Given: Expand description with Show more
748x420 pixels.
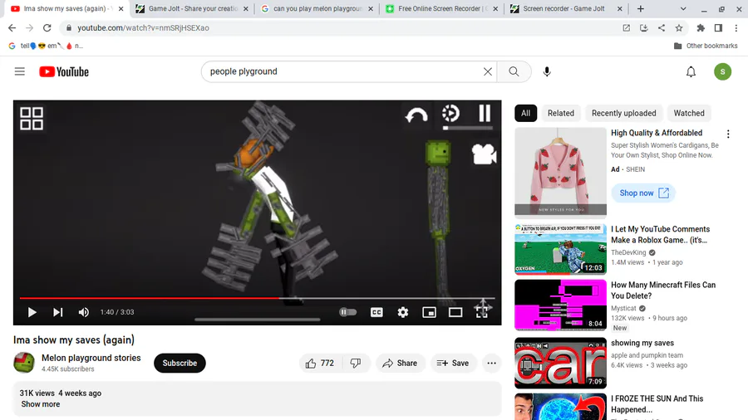Looking at the screenshot, I should point(41,403).
